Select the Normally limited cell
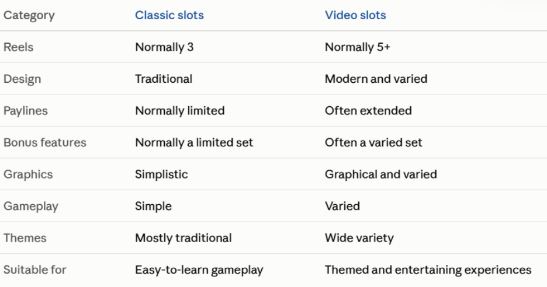Screen dimensions: 547x287 [179, 111]
